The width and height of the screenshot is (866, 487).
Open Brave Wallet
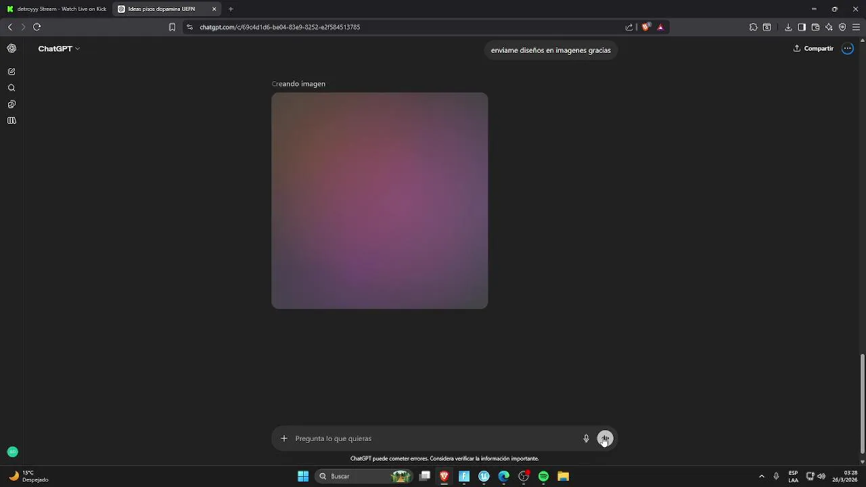(x=815, y=27)
